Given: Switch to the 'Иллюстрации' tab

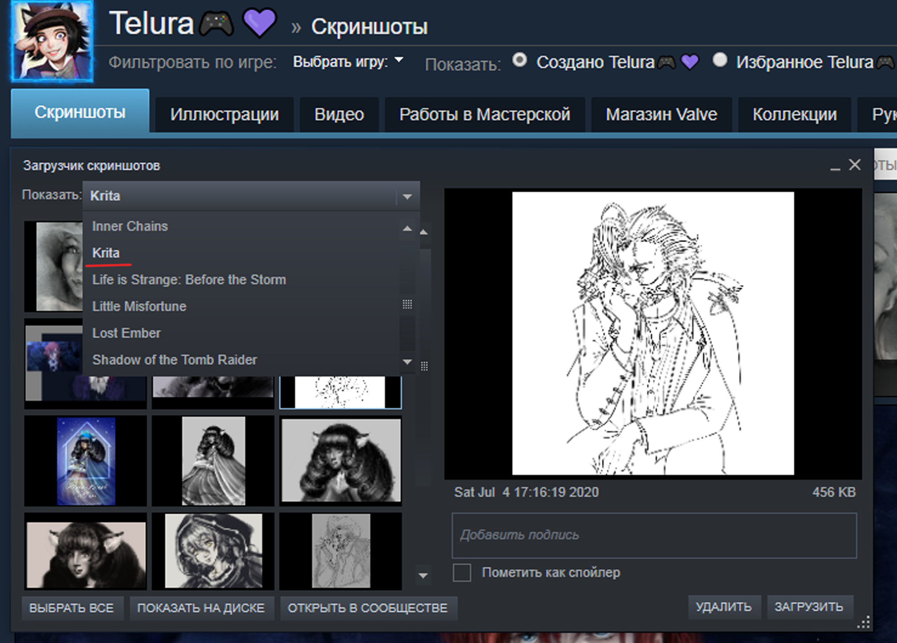Looking at the screenshot, I should (x=224, y=114).
